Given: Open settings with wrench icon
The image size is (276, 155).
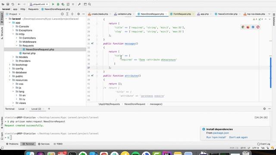Looking at the screenshot, I should point(79,4).
